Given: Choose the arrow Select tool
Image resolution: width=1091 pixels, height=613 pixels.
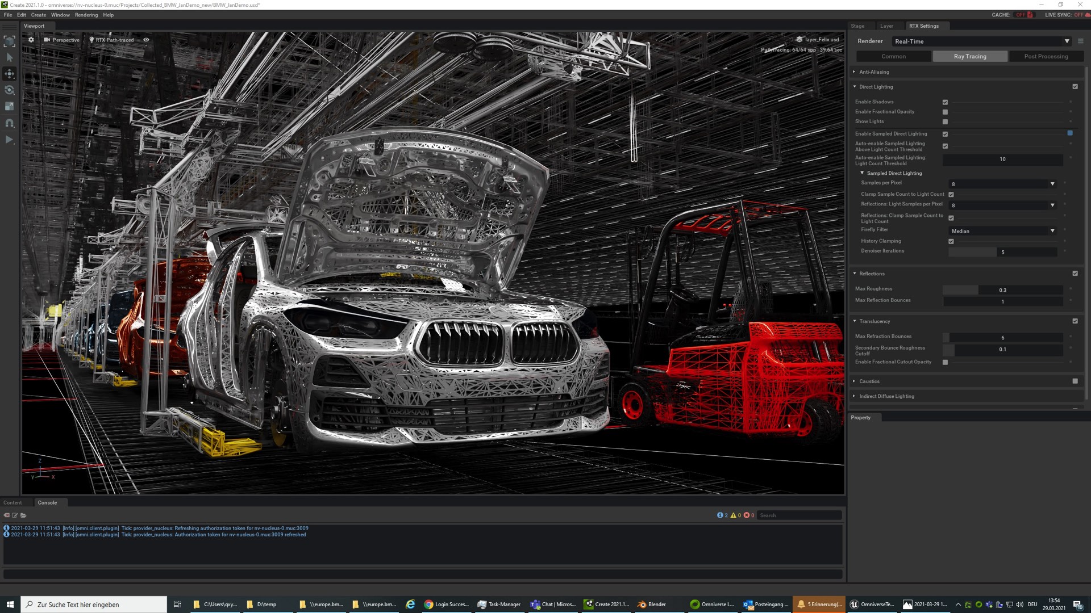Looking at the screenshot, I should click(x=10, y=57).
